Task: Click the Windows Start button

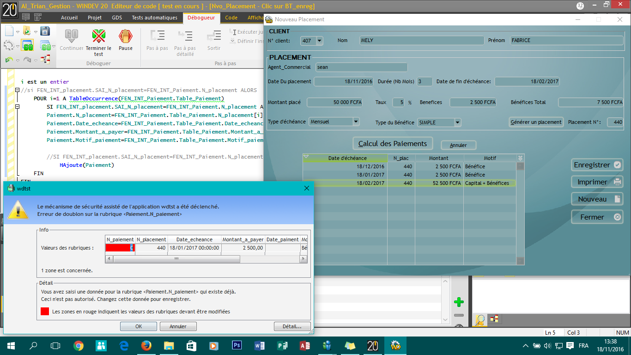Action: click(x=11, y=345)
